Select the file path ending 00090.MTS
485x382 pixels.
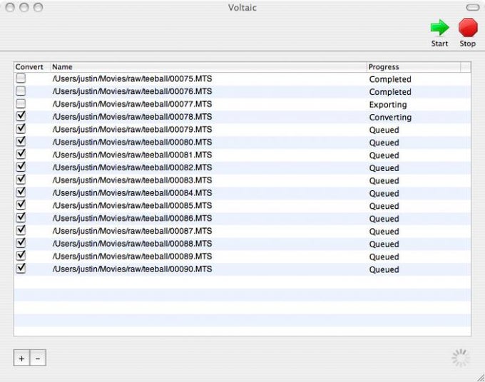coord(132,269)
